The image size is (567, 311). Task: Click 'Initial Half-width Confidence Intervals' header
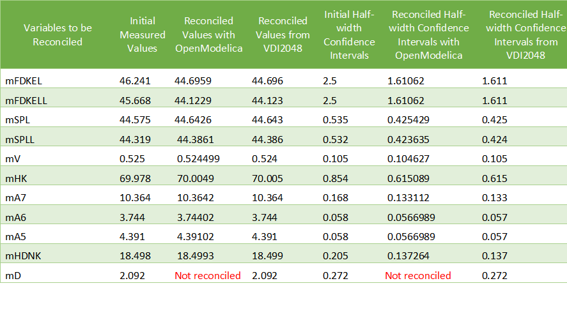click(x=350, y=34)
